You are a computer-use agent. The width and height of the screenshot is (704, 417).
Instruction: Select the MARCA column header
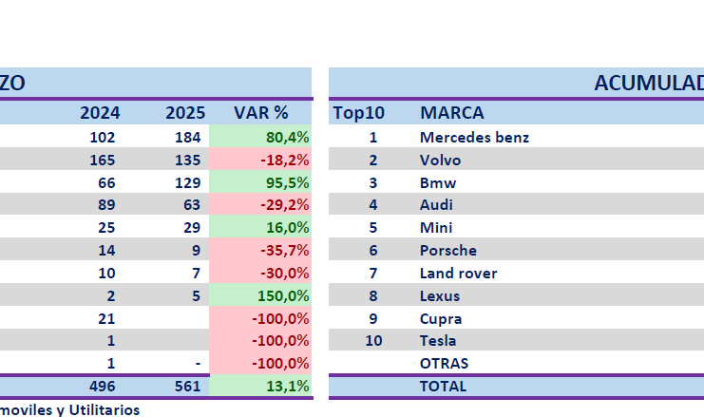451,112
